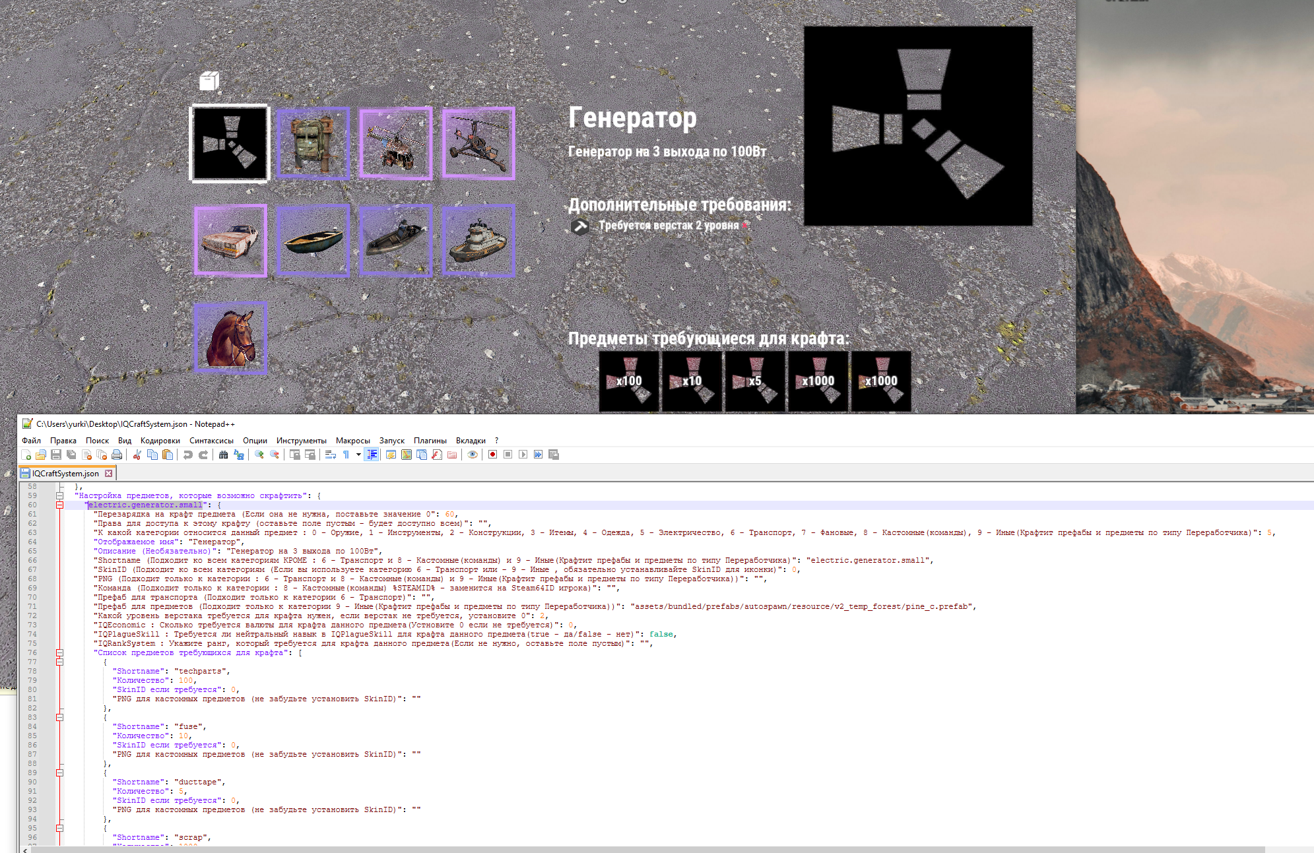The height and width of the screenshot is (853, 1314).
Task: Click the Undo arrow icon
Action: 188,455
